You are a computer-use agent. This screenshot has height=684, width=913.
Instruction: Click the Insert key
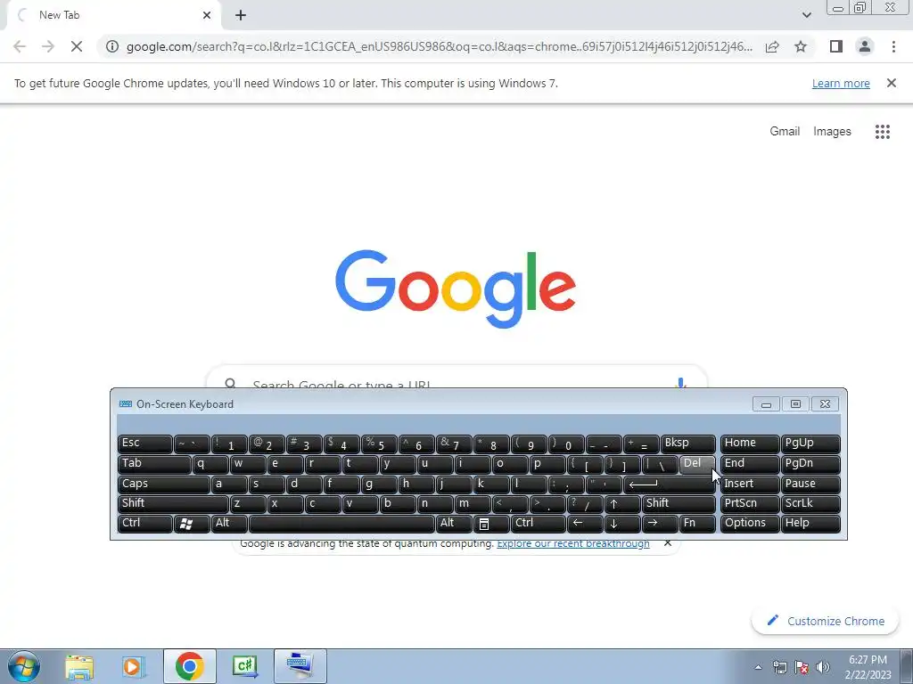pos(749,484)
